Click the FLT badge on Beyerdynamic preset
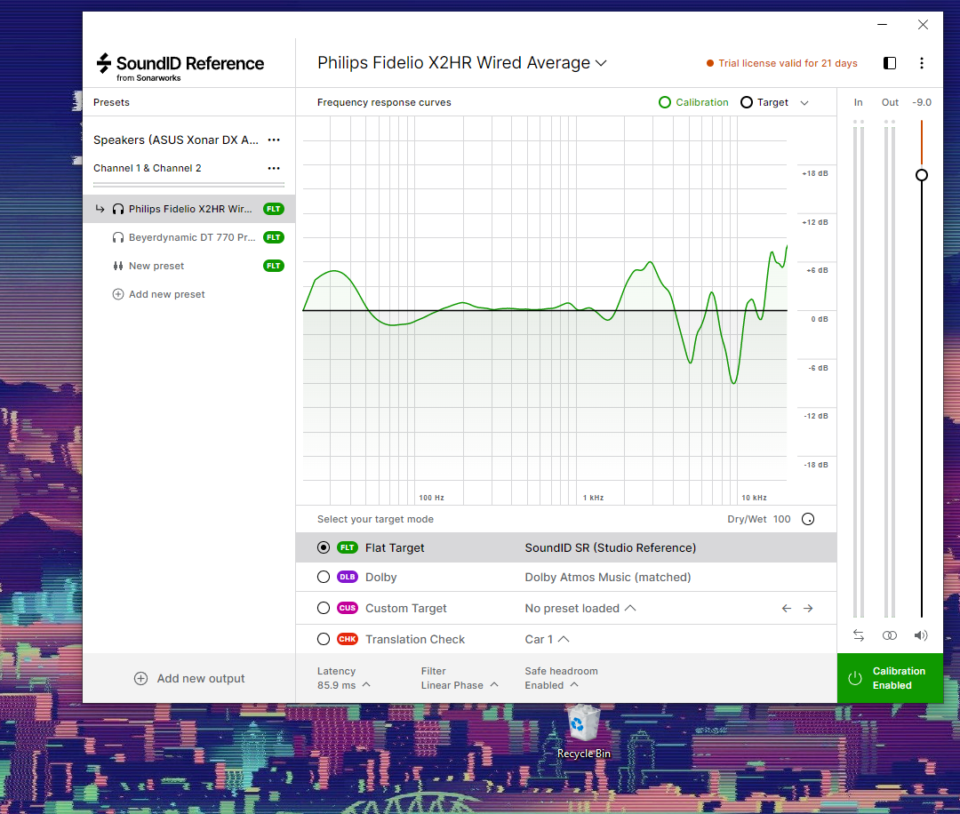This screenshot has height=814, width=960. [274, 237]
